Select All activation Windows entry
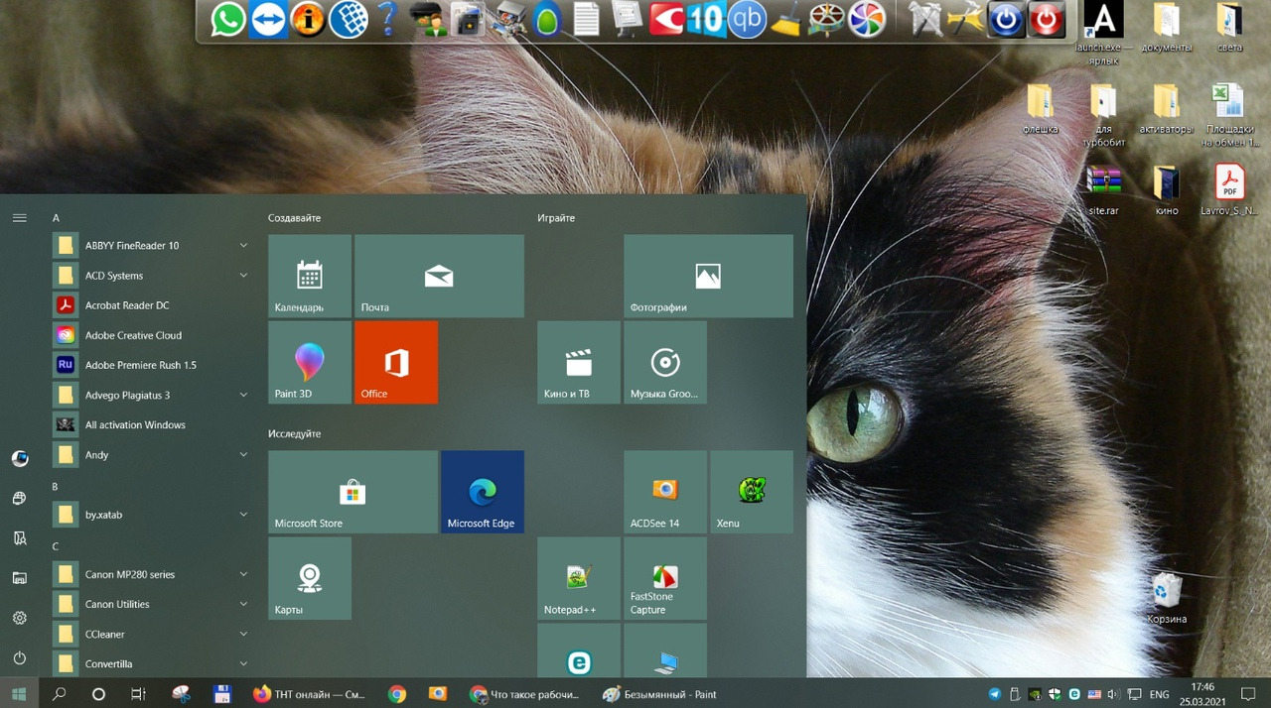The width and height of the screenshot is (1271, 708). pyautogui.click(x=135, y=424)
